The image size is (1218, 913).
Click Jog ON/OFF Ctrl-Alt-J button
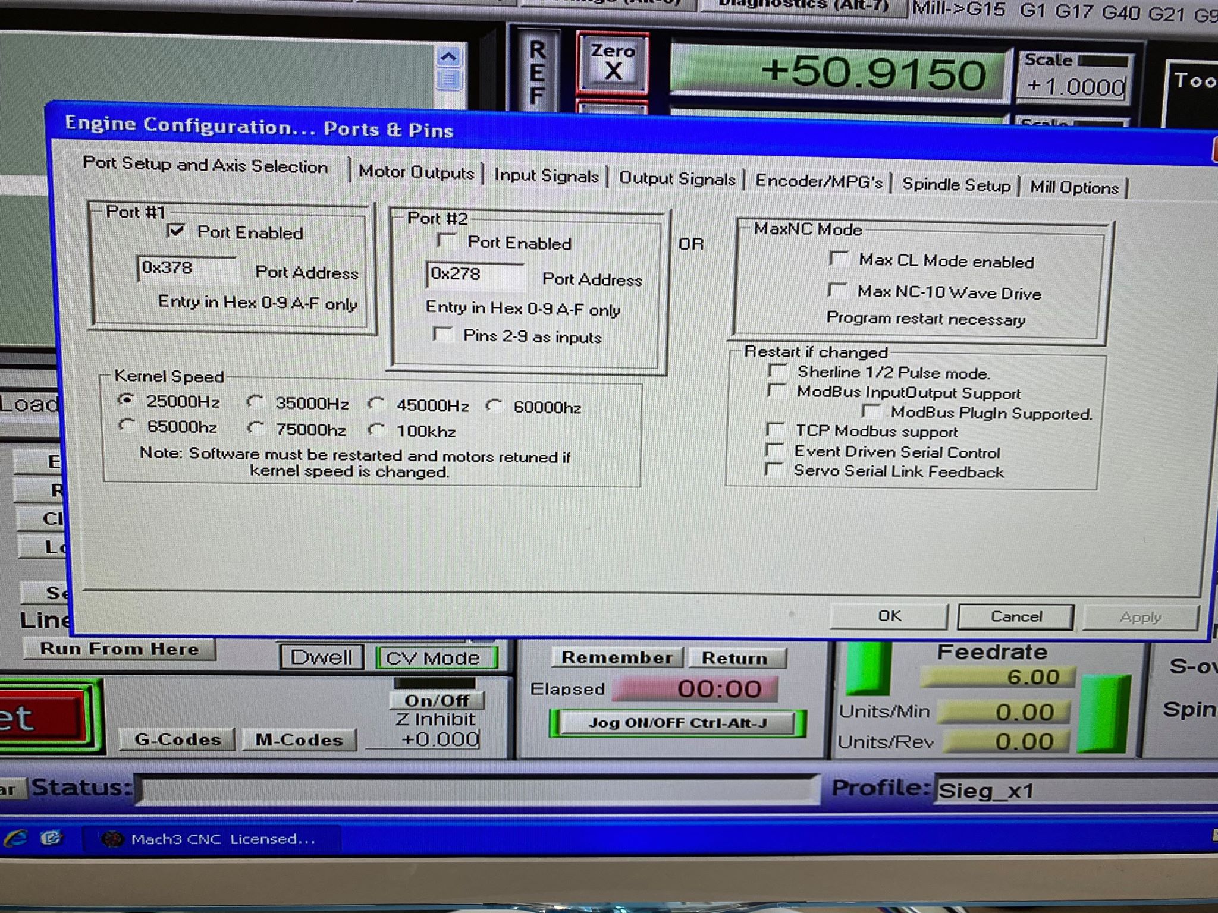click(x=677, y=723)
